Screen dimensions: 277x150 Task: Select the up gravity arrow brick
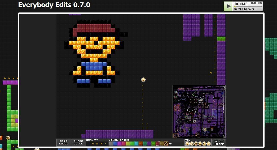click(97, 144)
